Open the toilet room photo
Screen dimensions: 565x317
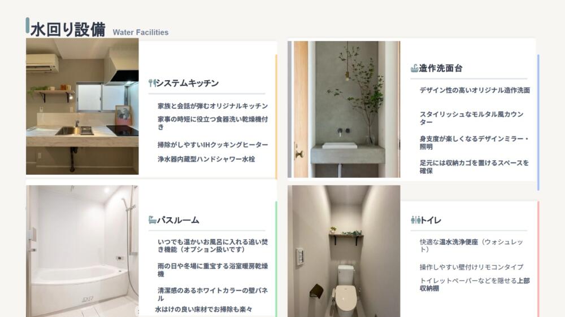pyautogui.click(x=344, y=251)
